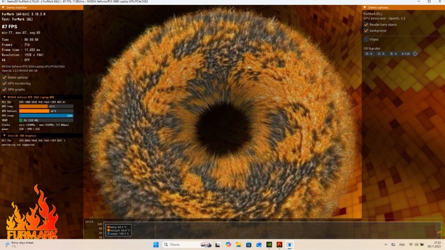Enable the VSync checkbox
Screen dimensions: 445x250
point(366,40)
